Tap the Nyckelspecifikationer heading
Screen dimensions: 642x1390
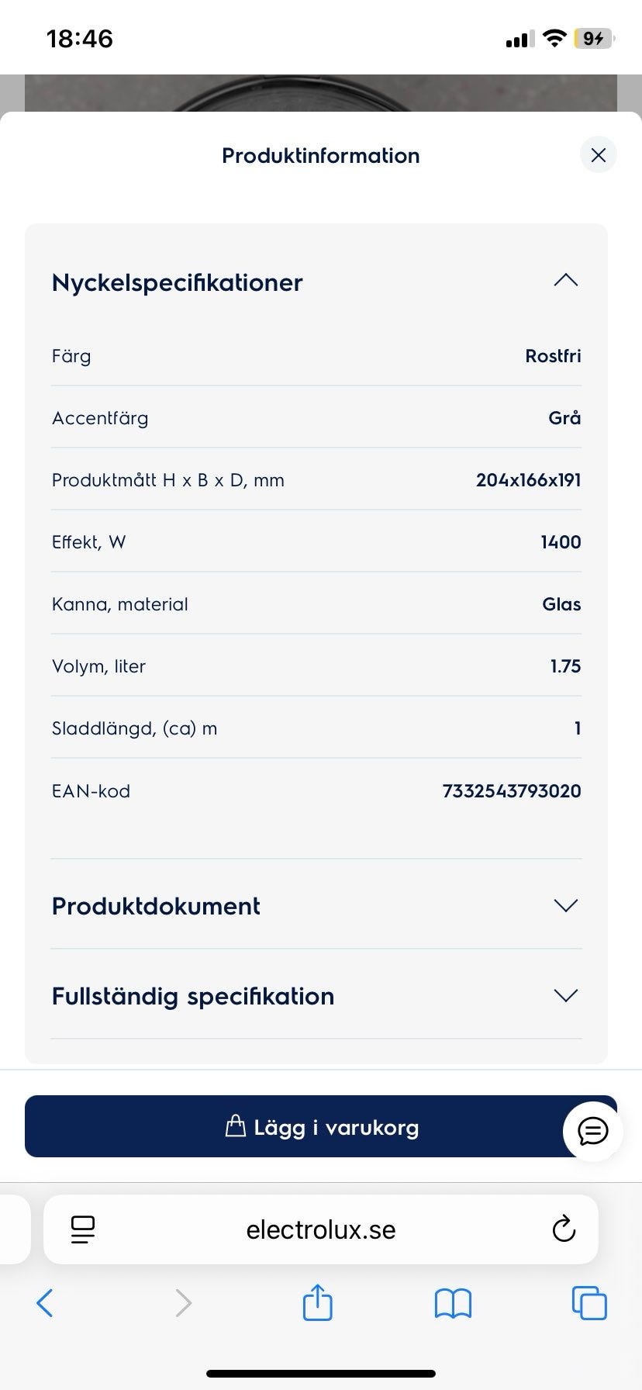(177, 282)
